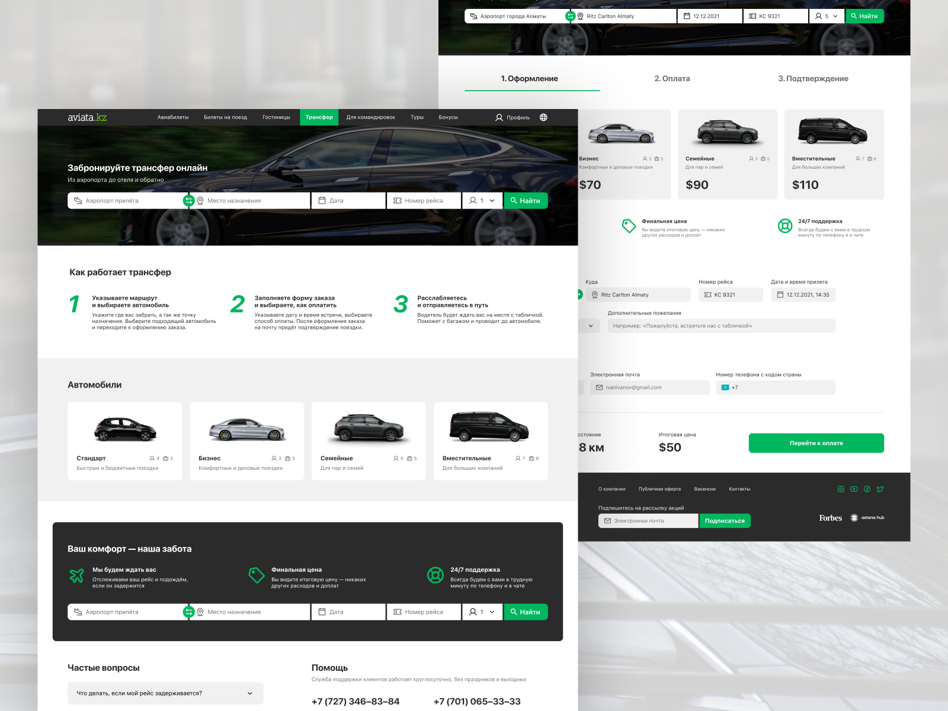This screenshot has width=948, height=711.
Task: Open the Профиль account icon
Action: [x=499, y=117]
